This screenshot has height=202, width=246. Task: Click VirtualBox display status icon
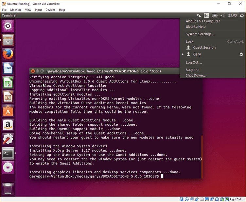click(207, 199)
